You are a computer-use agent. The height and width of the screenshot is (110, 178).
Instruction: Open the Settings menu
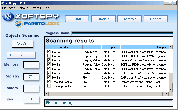coord(36,8)
